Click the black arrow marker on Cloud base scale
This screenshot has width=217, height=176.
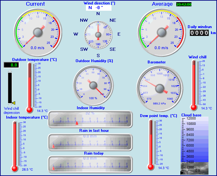tap(183, 173)
